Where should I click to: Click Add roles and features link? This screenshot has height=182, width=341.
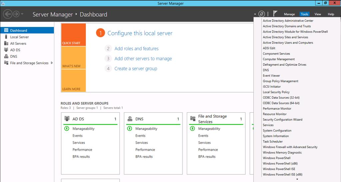click(137, 49)
